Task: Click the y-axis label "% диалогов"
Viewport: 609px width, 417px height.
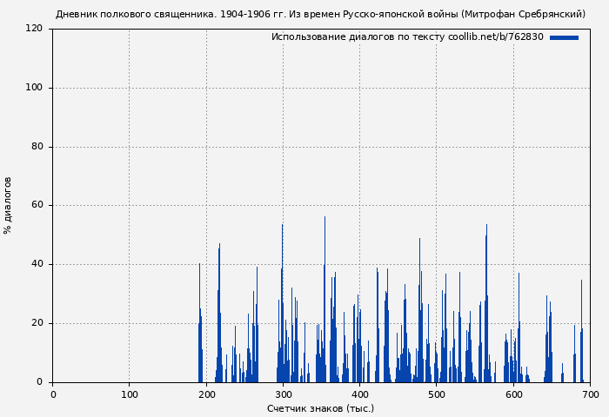Action: (x=8, y=205)
